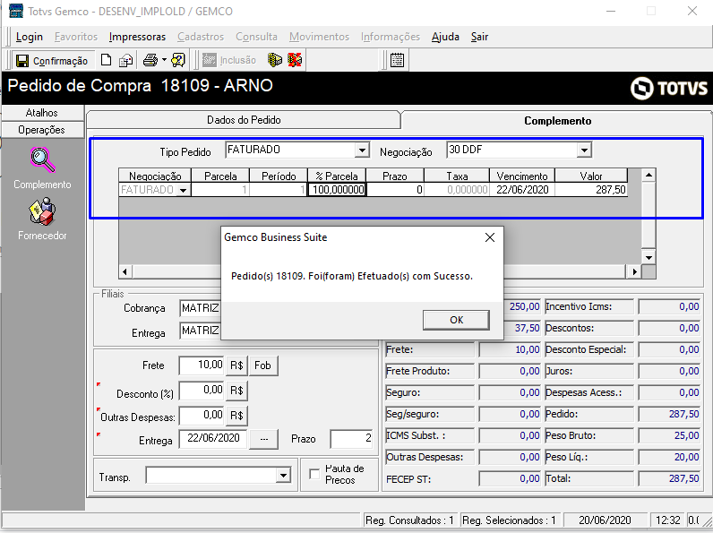Image resolution: width=713 pixels, height=533 pixels.
Task: Click the Frete total value 10,00
Action: pos(511,349)
